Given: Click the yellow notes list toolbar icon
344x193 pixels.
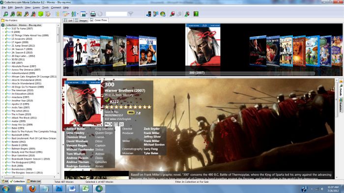Looking at the screenshot, I should coord(48,14).
